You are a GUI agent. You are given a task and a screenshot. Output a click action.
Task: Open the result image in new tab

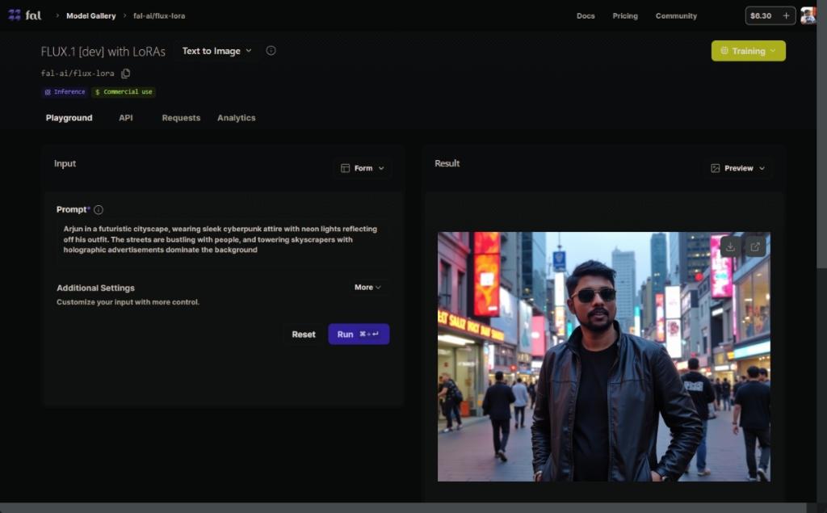pos(754,246)
